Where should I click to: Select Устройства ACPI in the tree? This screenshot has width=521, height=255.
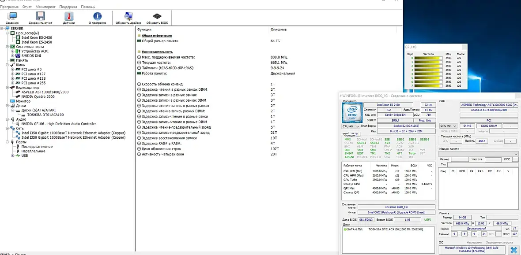(34, 52)
